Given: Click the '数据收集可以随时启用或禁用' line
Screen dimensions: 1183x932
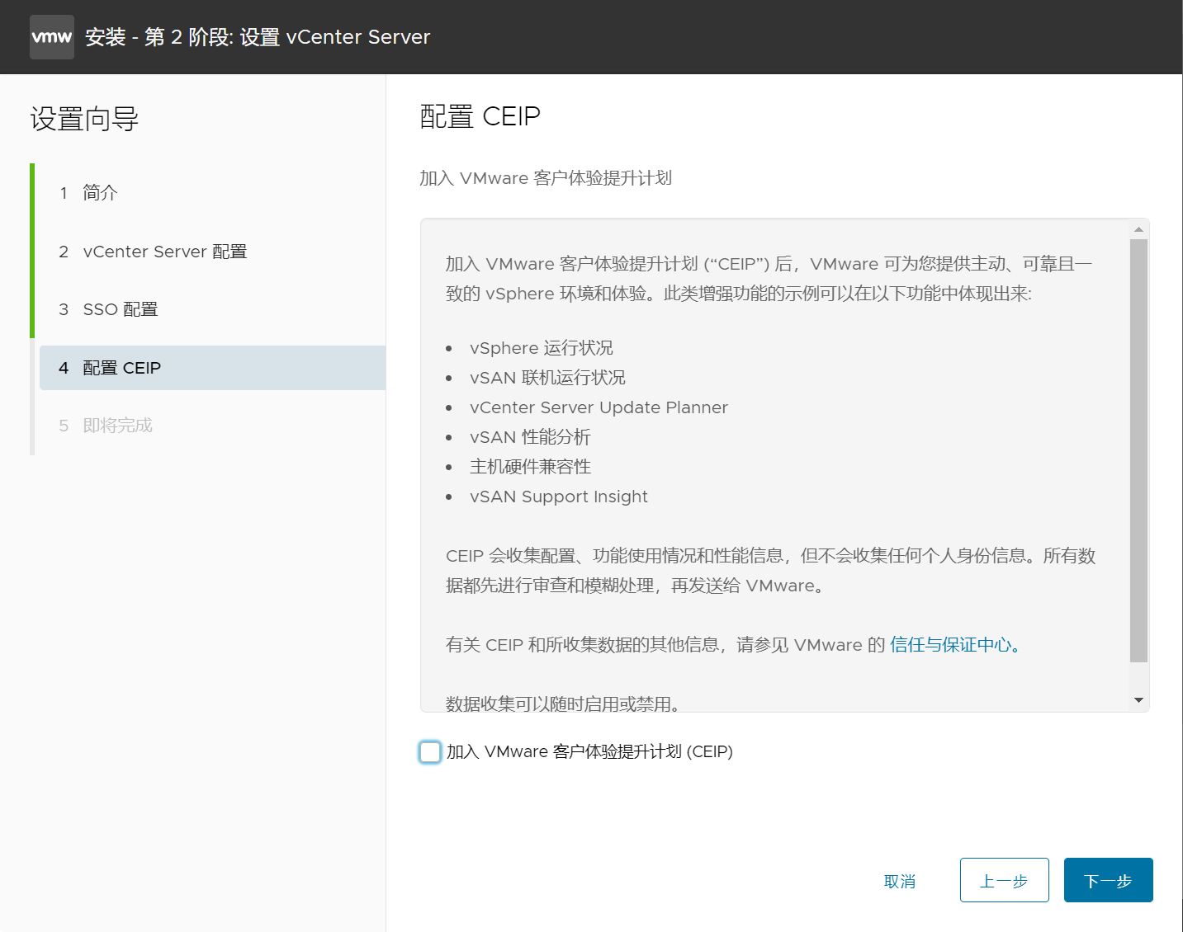Looking at the screenshot, I should click(563, 704).
